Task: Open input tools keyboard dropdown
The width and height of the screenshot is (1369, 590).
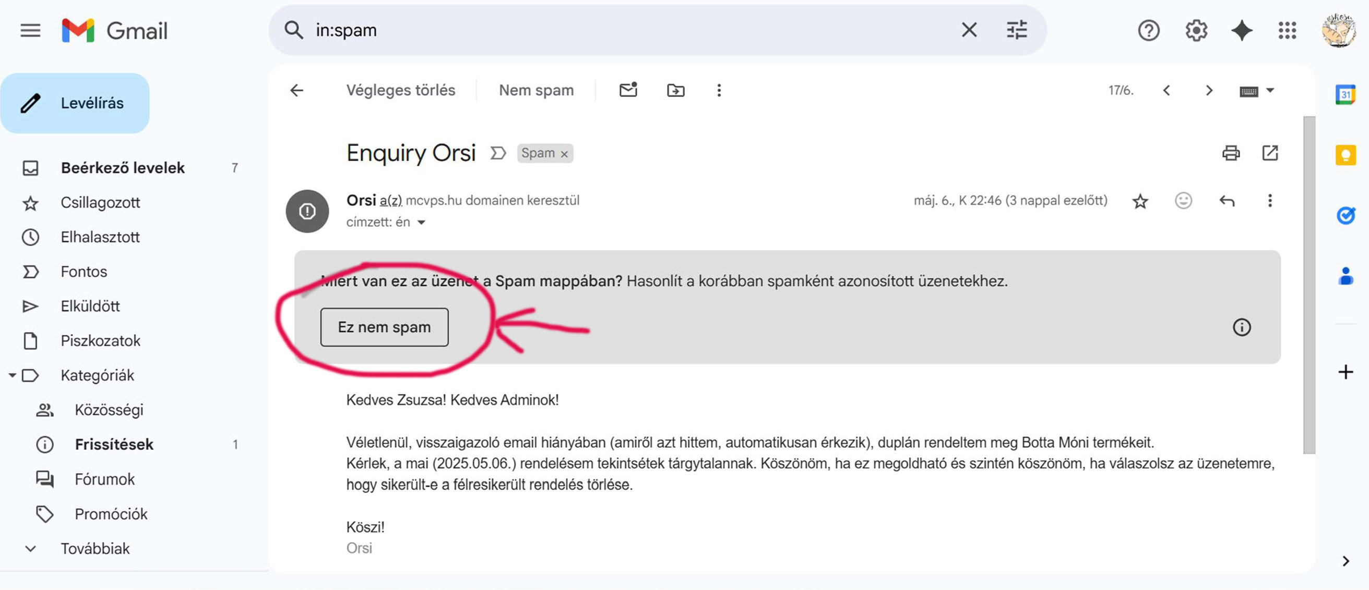Action: click(1256, 91)
